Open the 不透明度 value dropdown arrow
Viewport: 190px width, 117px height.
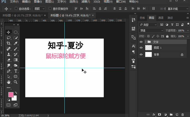tap(188, 30)
